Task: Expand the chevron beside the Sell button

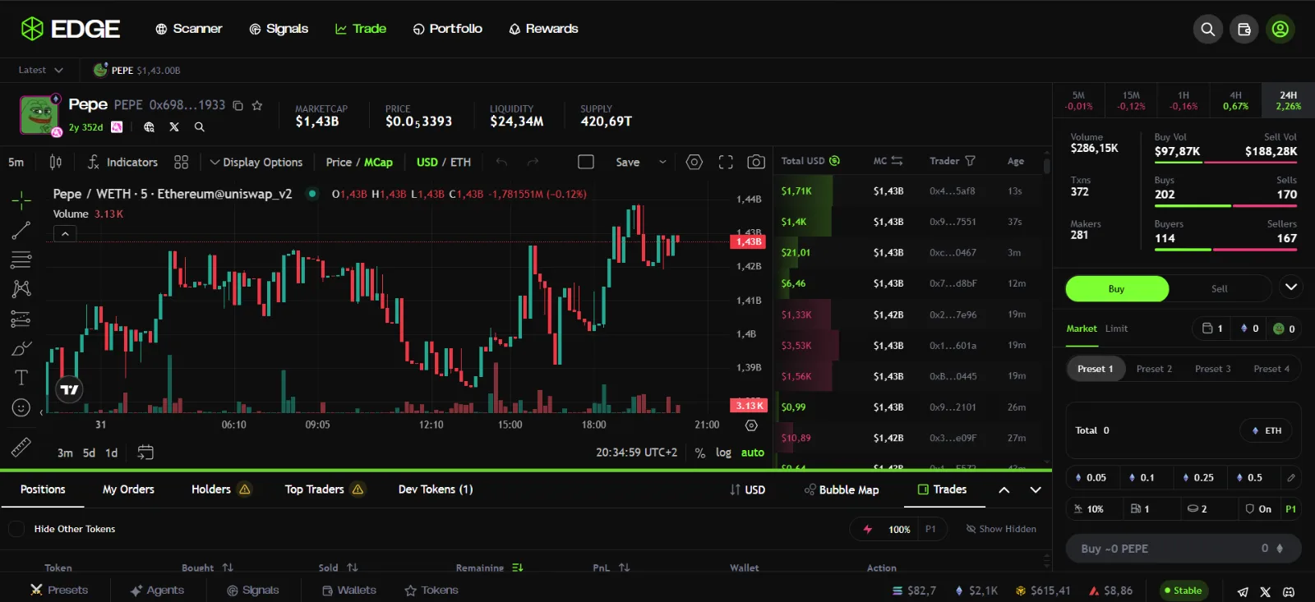Action: tap(1291, 287)
